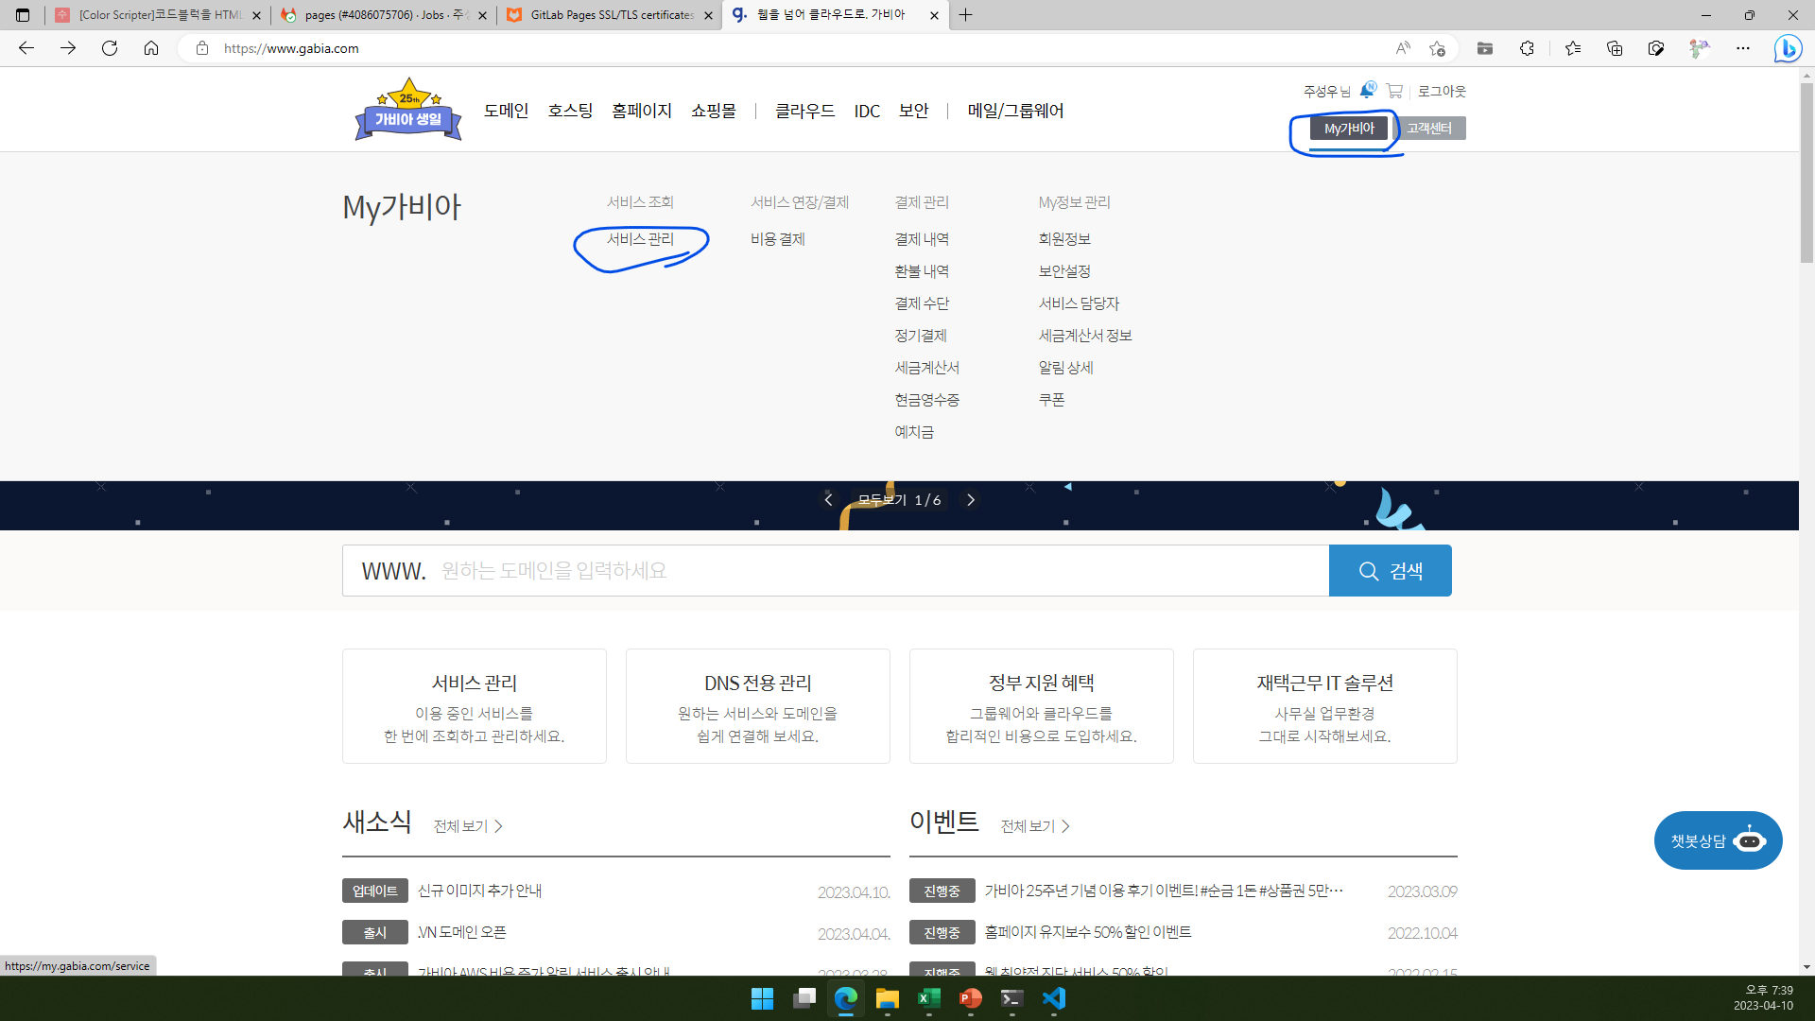The height and width of the screenshot is (1021, 1815).
Task: Open the 클라우드 menu
Action: [805, 111]
